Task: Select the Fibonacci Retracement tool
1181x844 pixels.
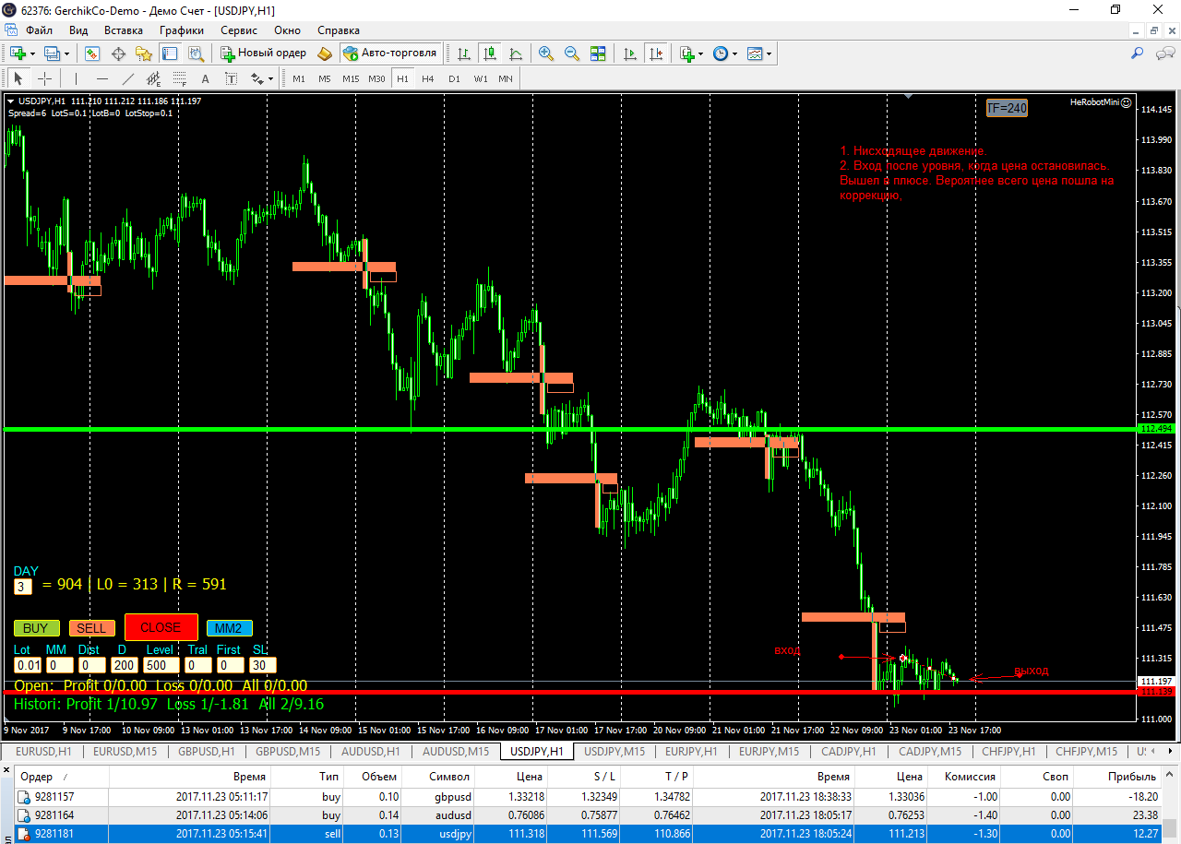Action: 180,78
